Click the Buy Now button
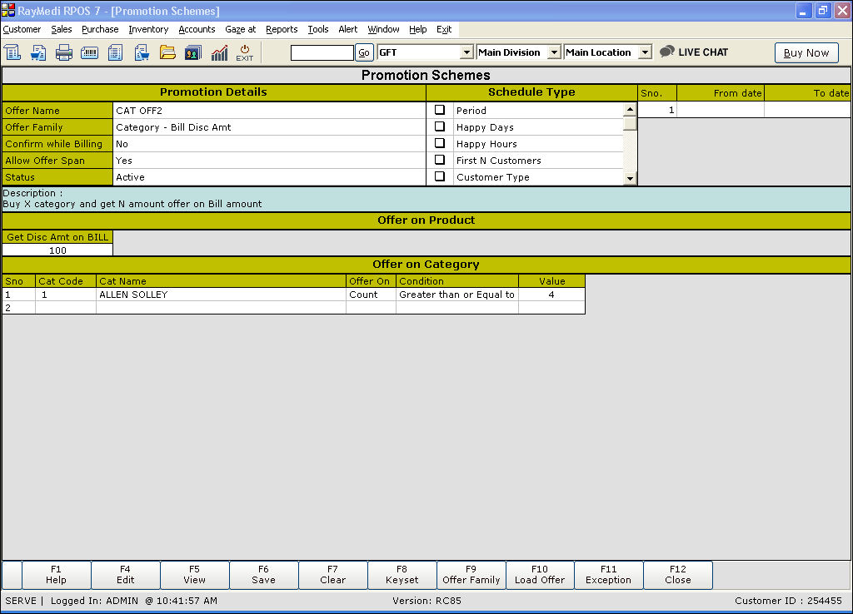Viewport: 853px width, 614px height. point(806,52)
